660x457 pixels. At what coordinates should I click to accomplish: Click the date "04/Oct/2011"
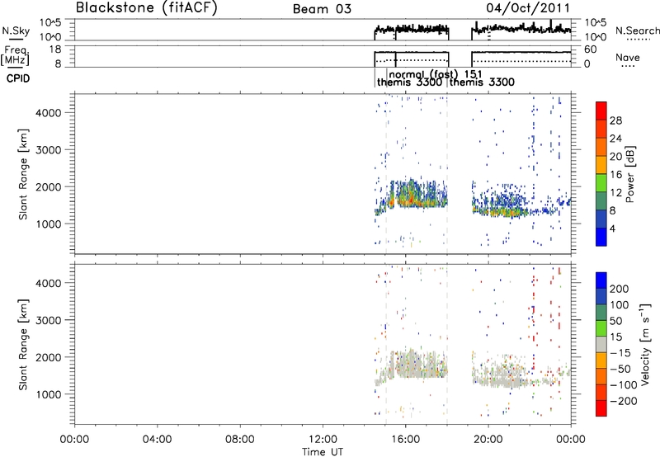(x=528, y=8)
